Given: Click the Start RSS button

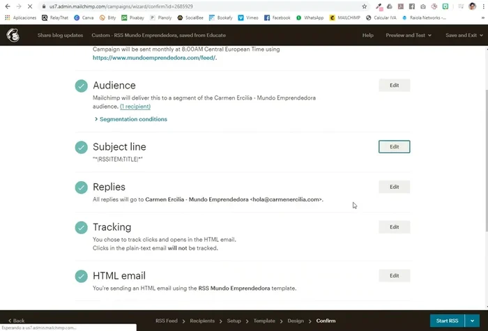Looking at the screenshot, I should coord(448,321).
